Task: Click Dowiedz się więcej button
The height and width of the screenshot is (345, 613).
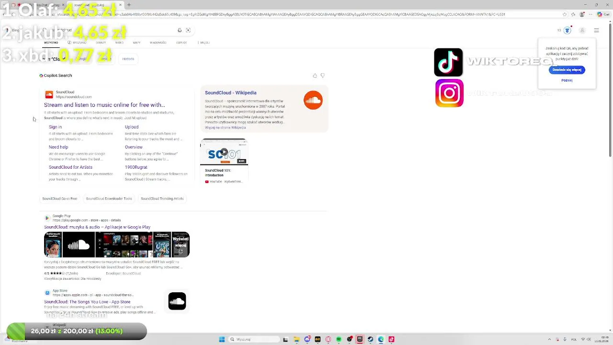Action: pos(567,70)
